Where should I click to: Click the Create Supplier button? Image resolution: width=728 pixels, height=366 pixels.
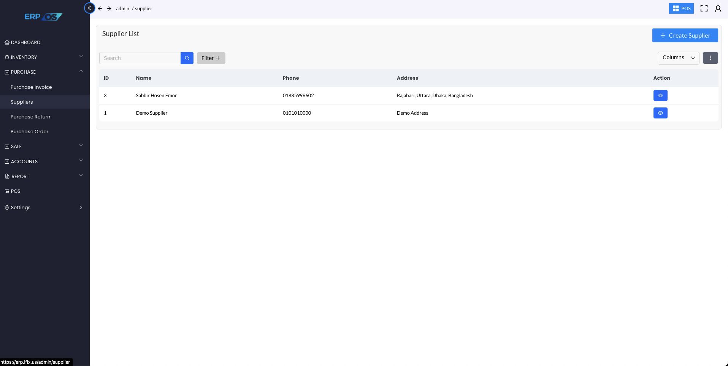[x=685, y=35]
